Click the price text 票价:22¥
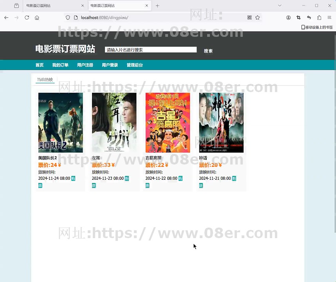Image resolution: width=336 pixels, height=282 pixels. [157, 165]
